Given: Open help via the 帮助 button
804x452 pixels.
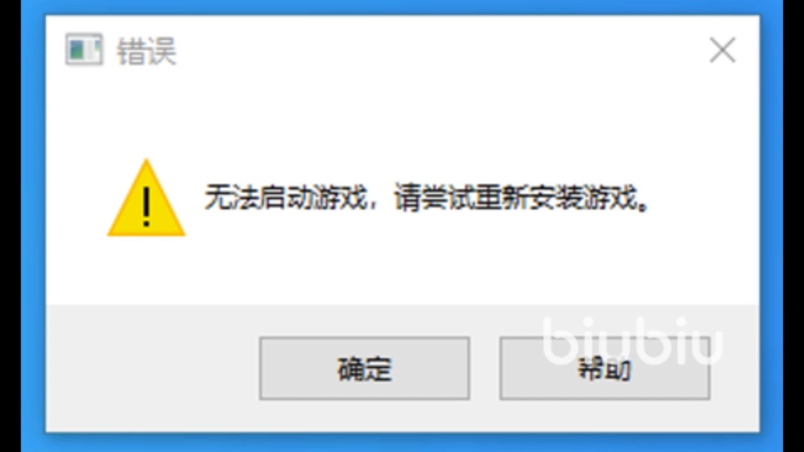Looking at the screenshot, I should [604, 369].
